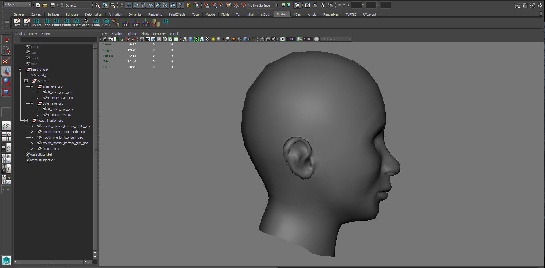The image size is (545, 268).
Task: Activate the Rotate tool sphere icon
Action: (x=6, y=81)
